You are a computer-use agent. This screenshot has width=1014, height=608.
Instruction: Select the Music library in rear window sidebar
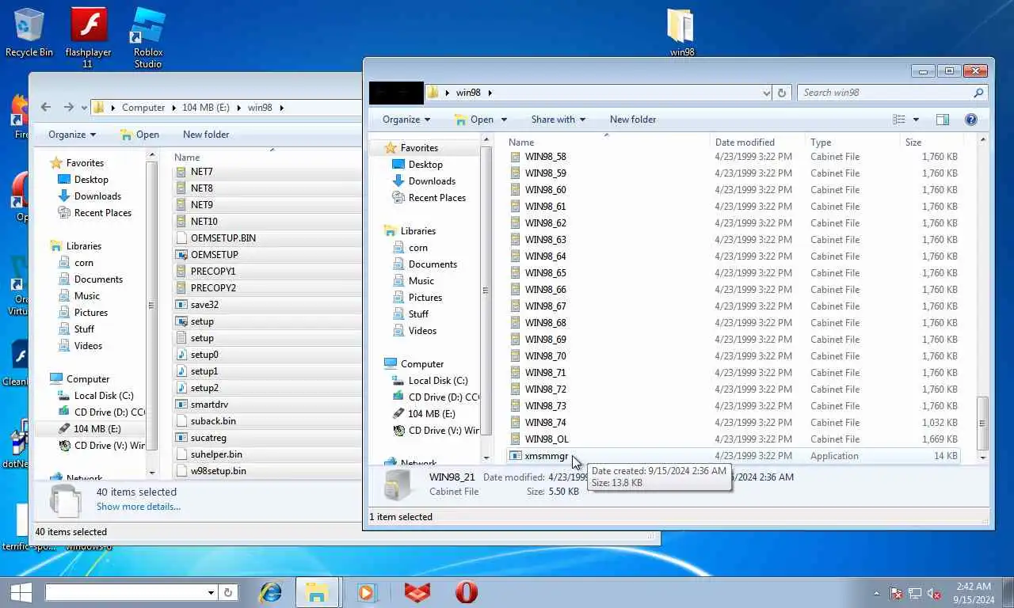point(86,296)
